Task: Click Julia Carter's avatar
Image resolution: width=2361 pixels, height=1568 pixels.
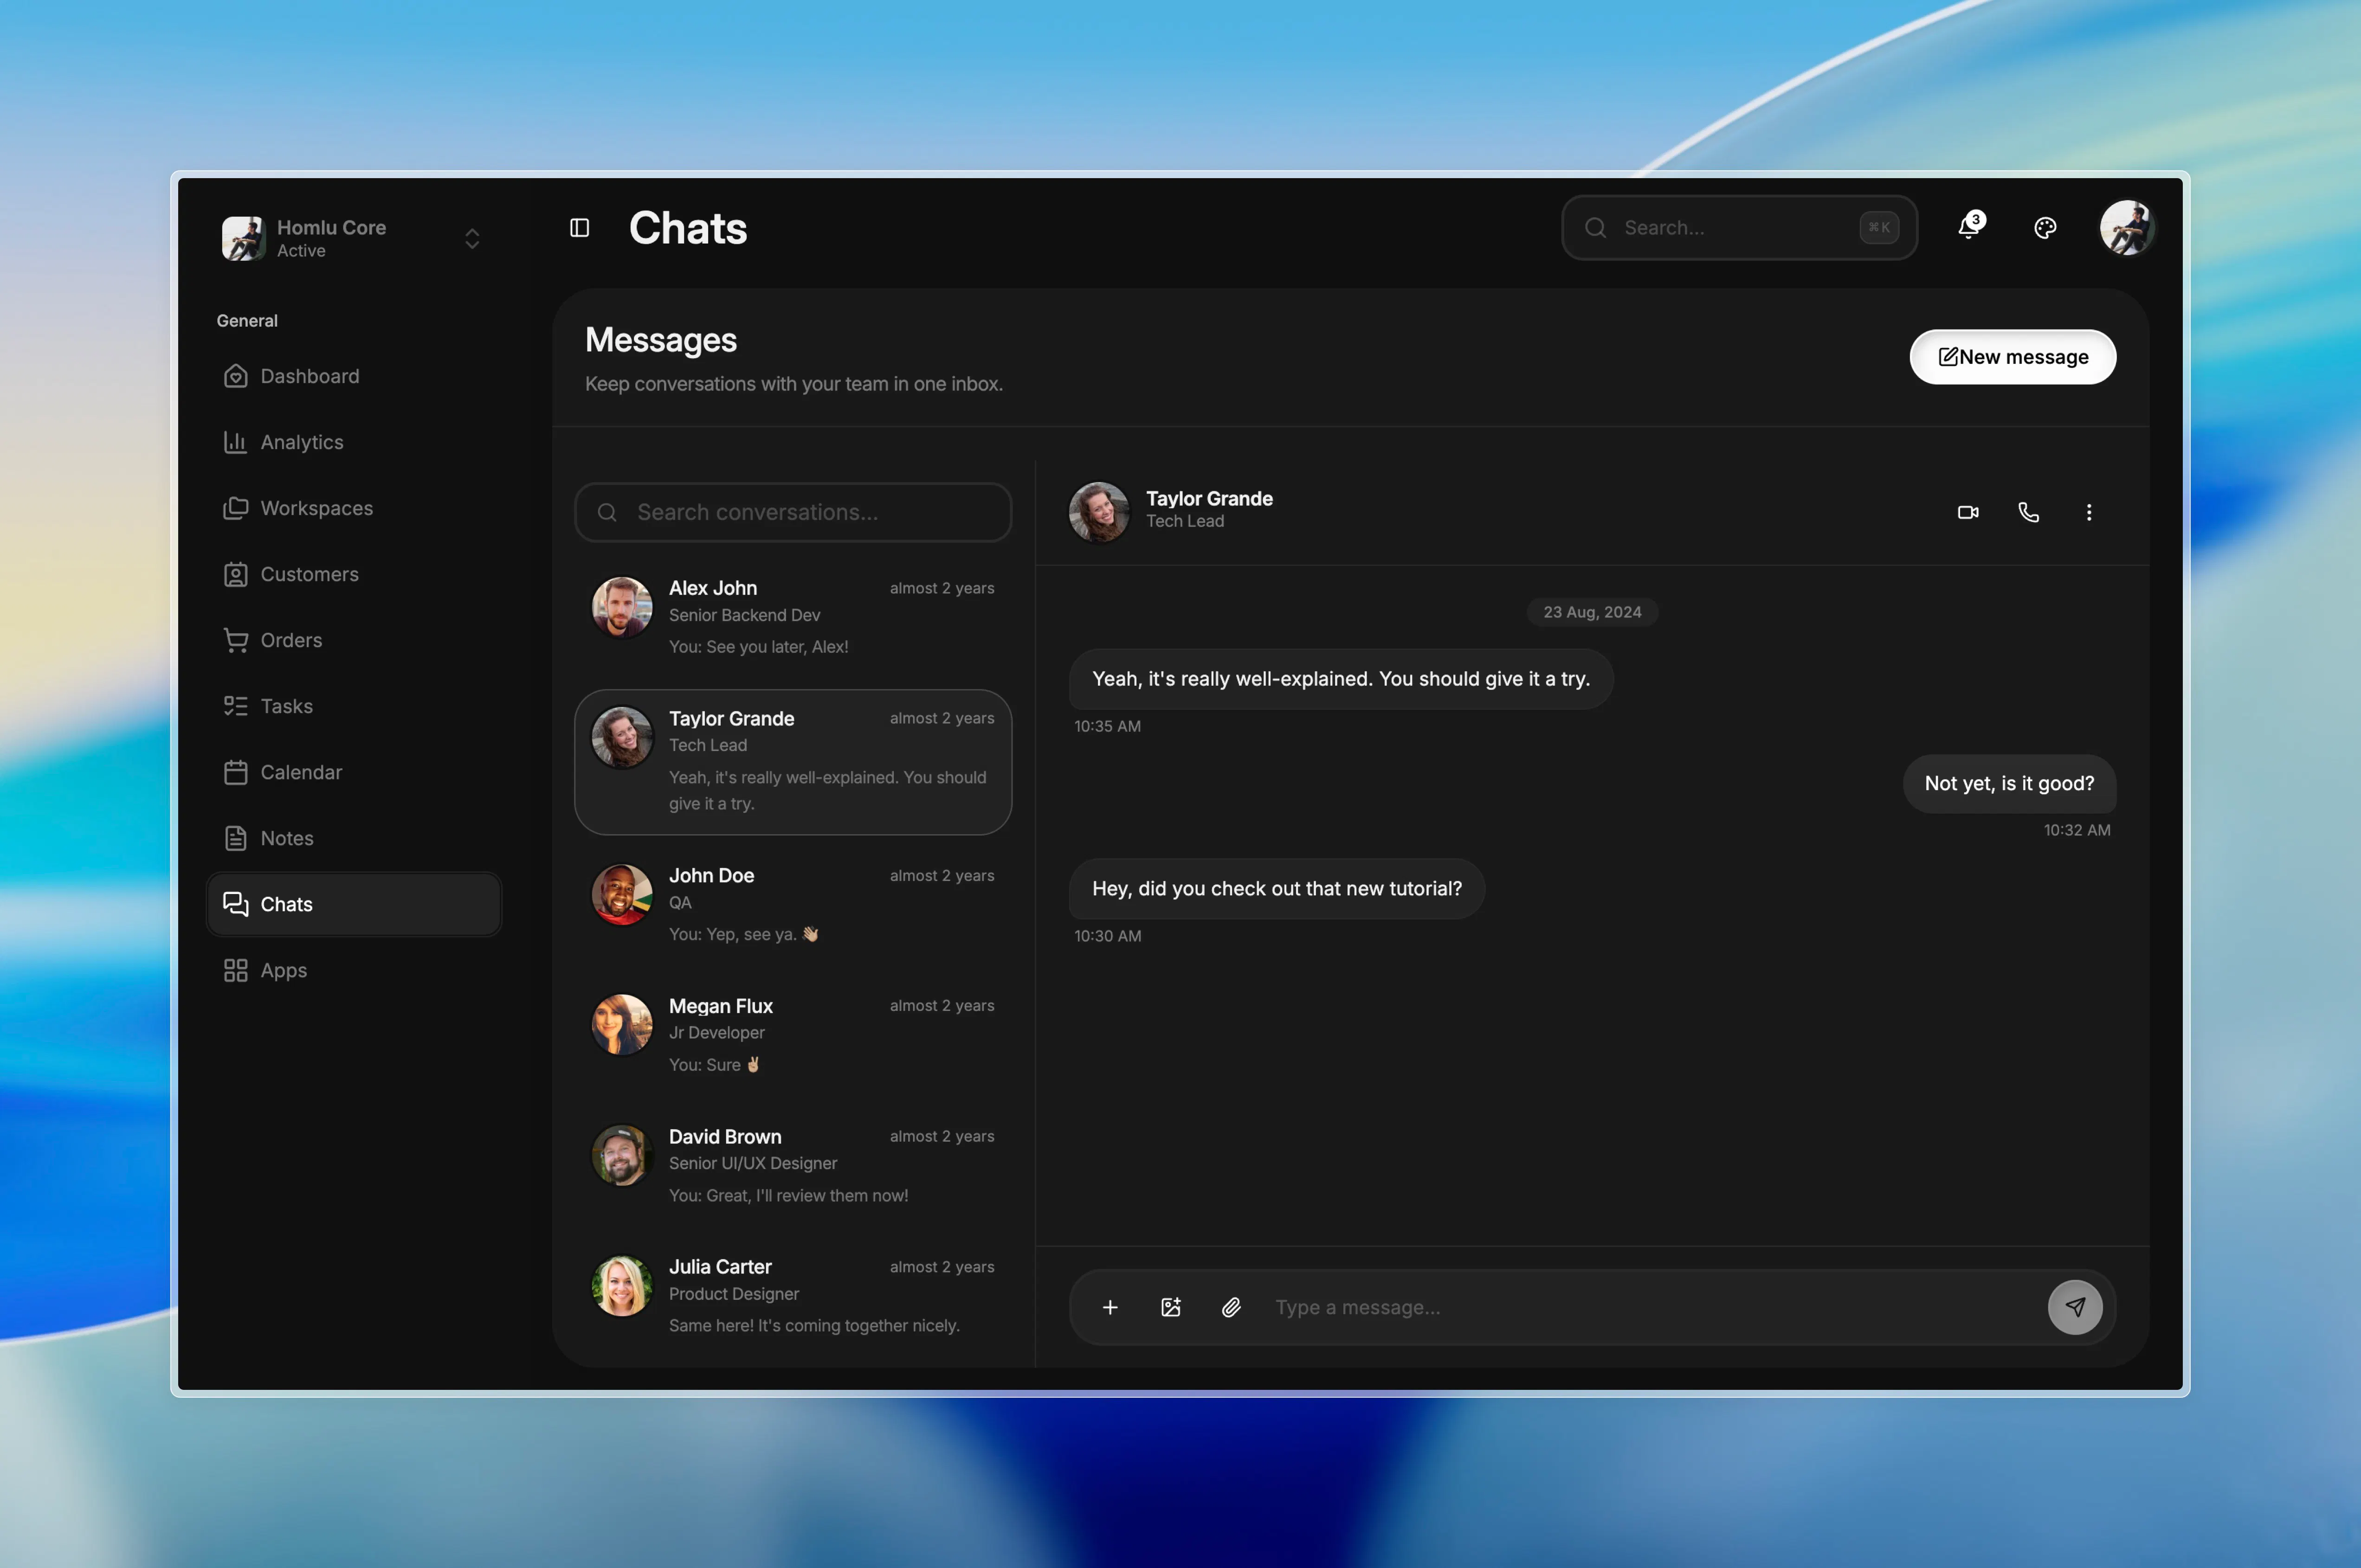Action: (x=622, y=1285)
